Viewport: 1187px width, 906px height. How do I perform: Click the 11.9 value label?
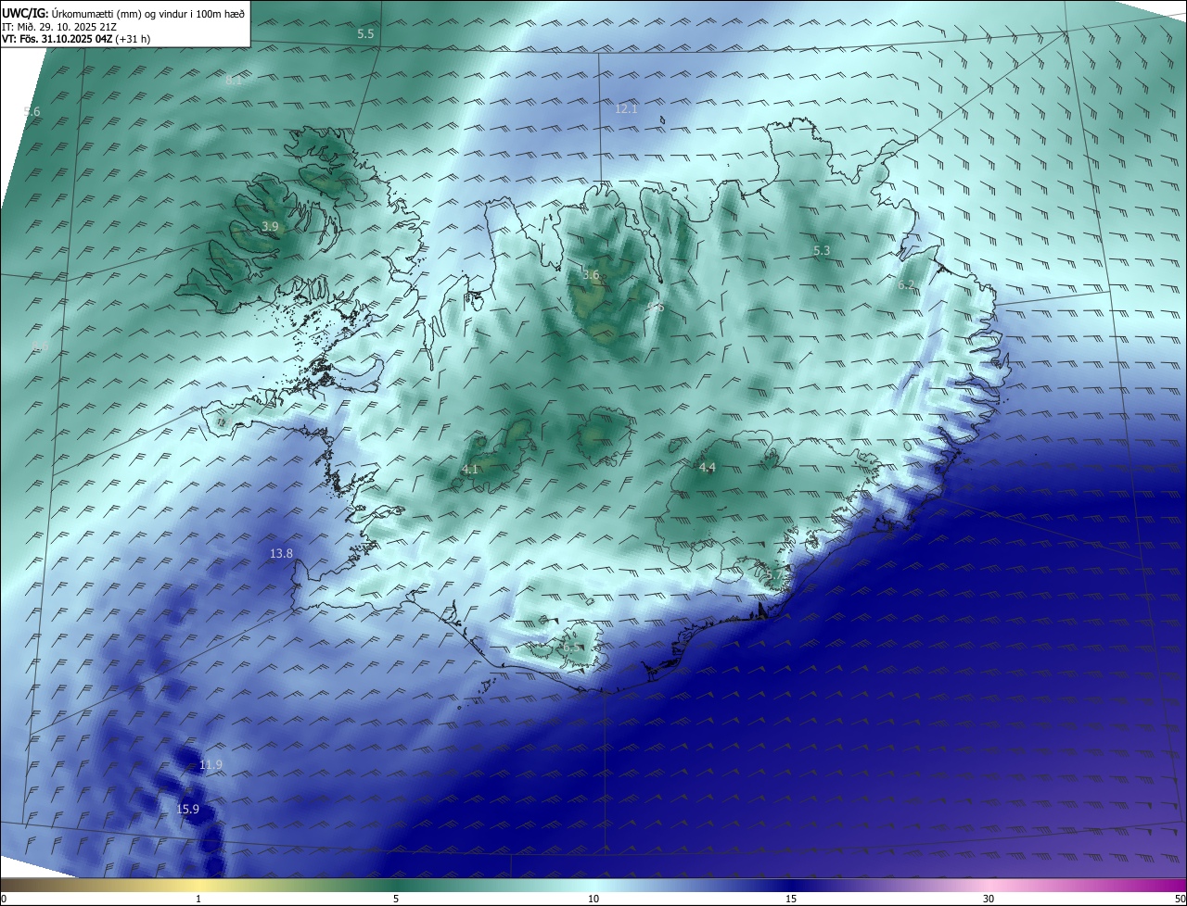pyautogui.click(x=211, y=764)
